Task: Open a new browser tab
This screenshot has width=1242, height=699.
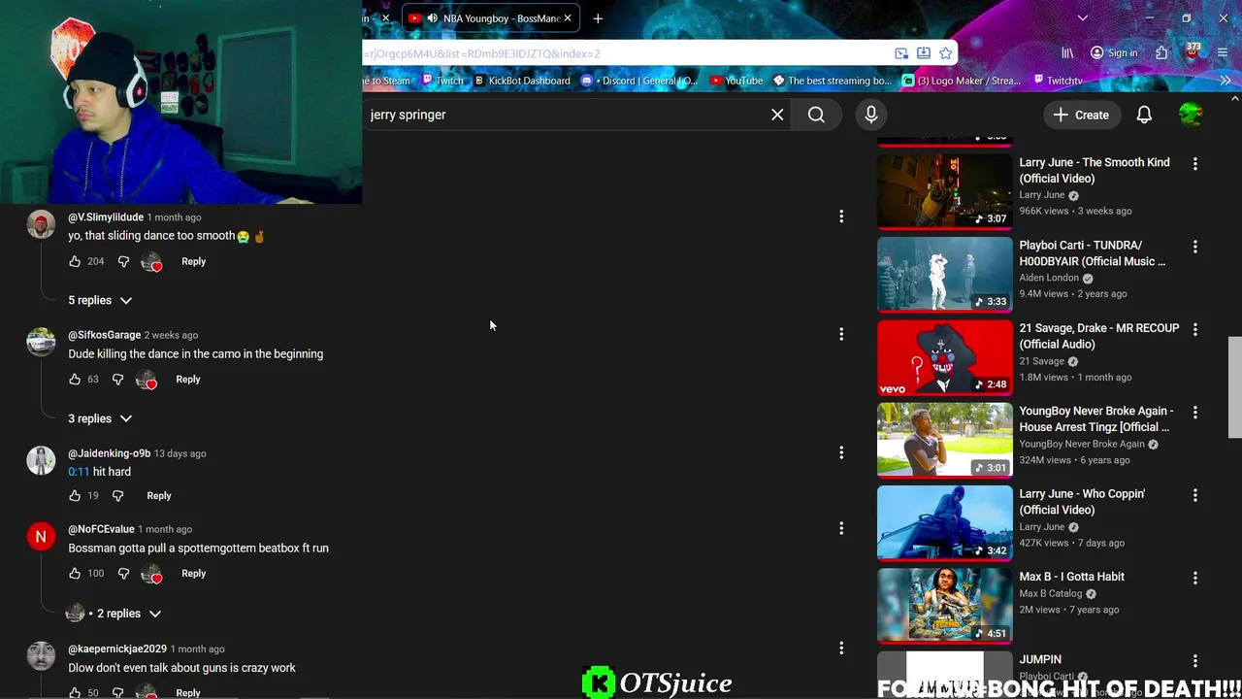Action: [x=598, y=18]
